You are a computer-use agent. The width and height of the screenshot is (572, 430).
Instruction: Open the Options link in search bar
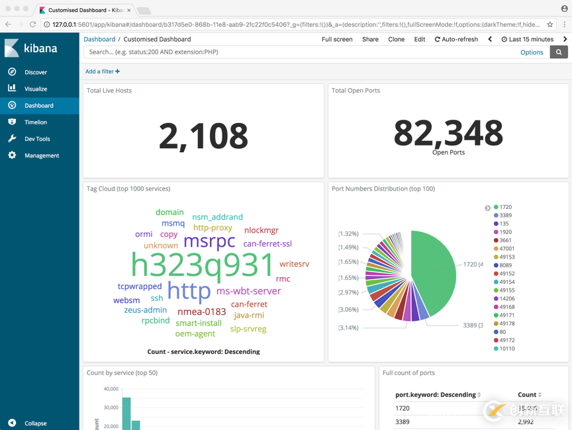coord(532,52)
